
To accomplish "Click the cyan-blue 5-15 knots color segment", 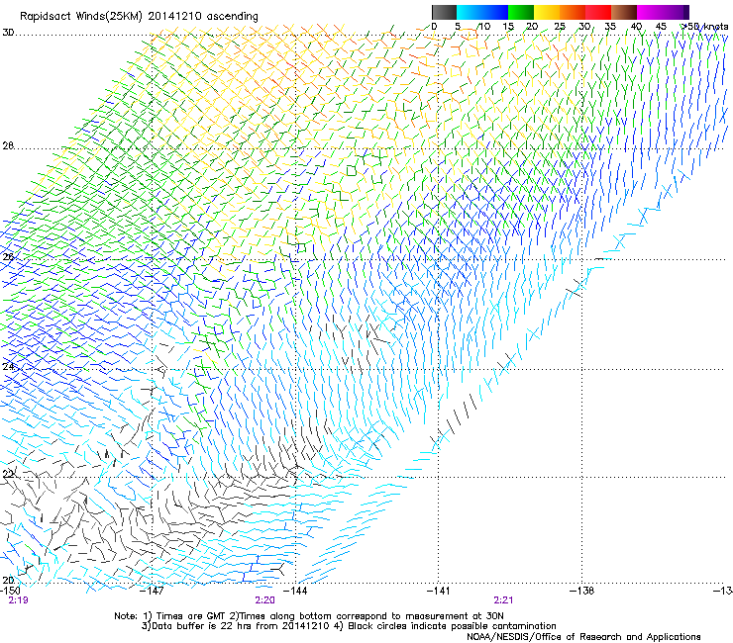I will (482, 12).
